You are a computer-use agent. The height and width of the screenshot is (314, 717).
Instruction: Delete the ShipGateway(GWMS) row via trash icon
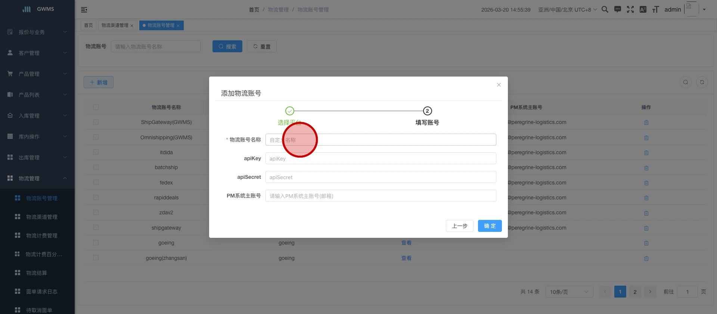pos(646,122)
